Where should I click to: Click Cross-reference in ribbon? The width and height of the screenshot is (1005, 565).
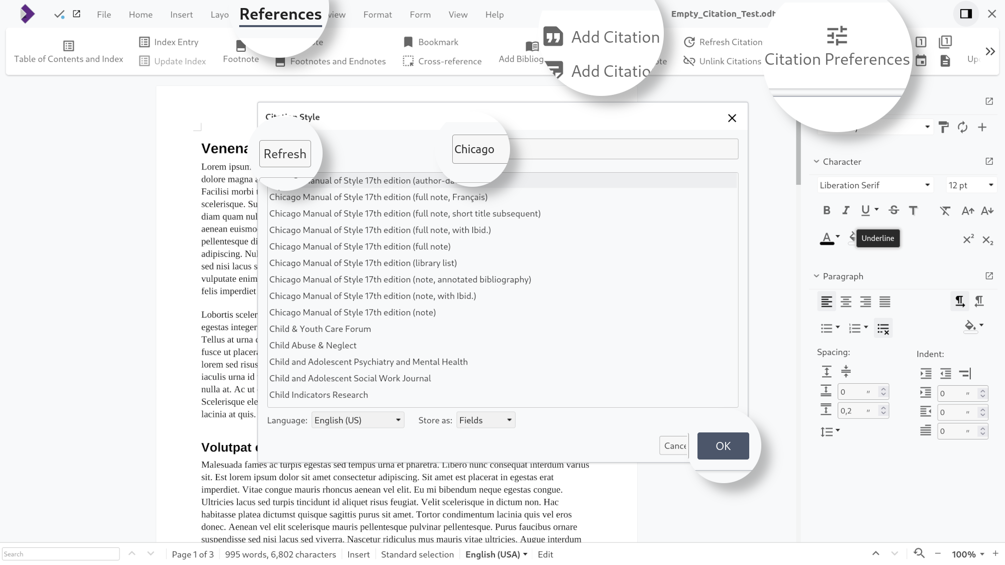point(442,61)
